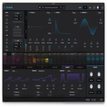Adjust the AUX Return knob
Viewport: 107px width, 107px height.
click(7, 47)
